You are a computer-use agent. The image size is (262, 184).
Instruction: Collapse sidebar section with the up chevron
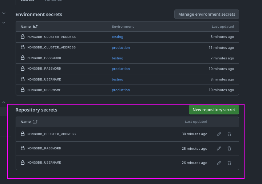coord(4,102)
